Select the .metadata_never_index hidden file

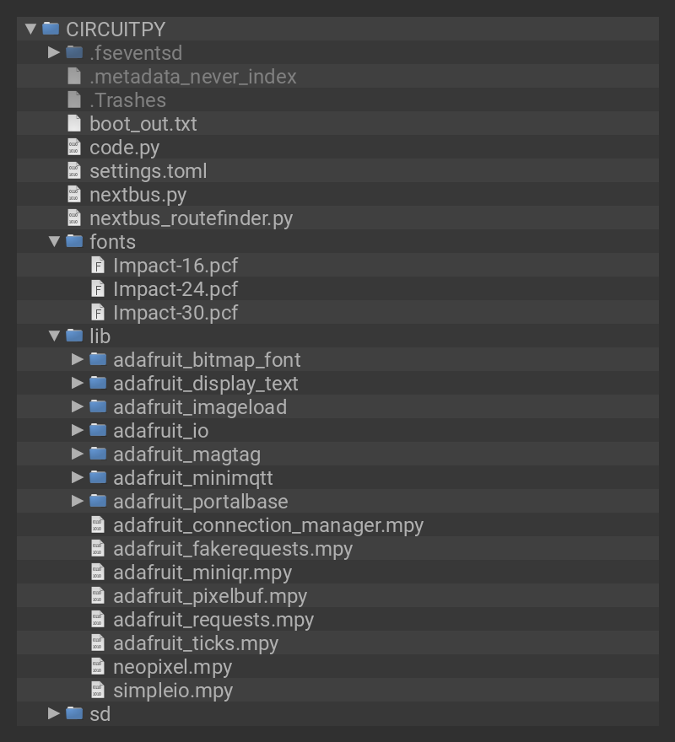(192, 77)
